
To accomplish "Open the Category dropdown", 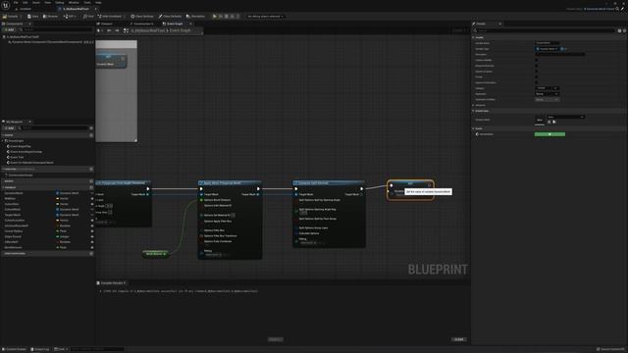I will point(547,88).
